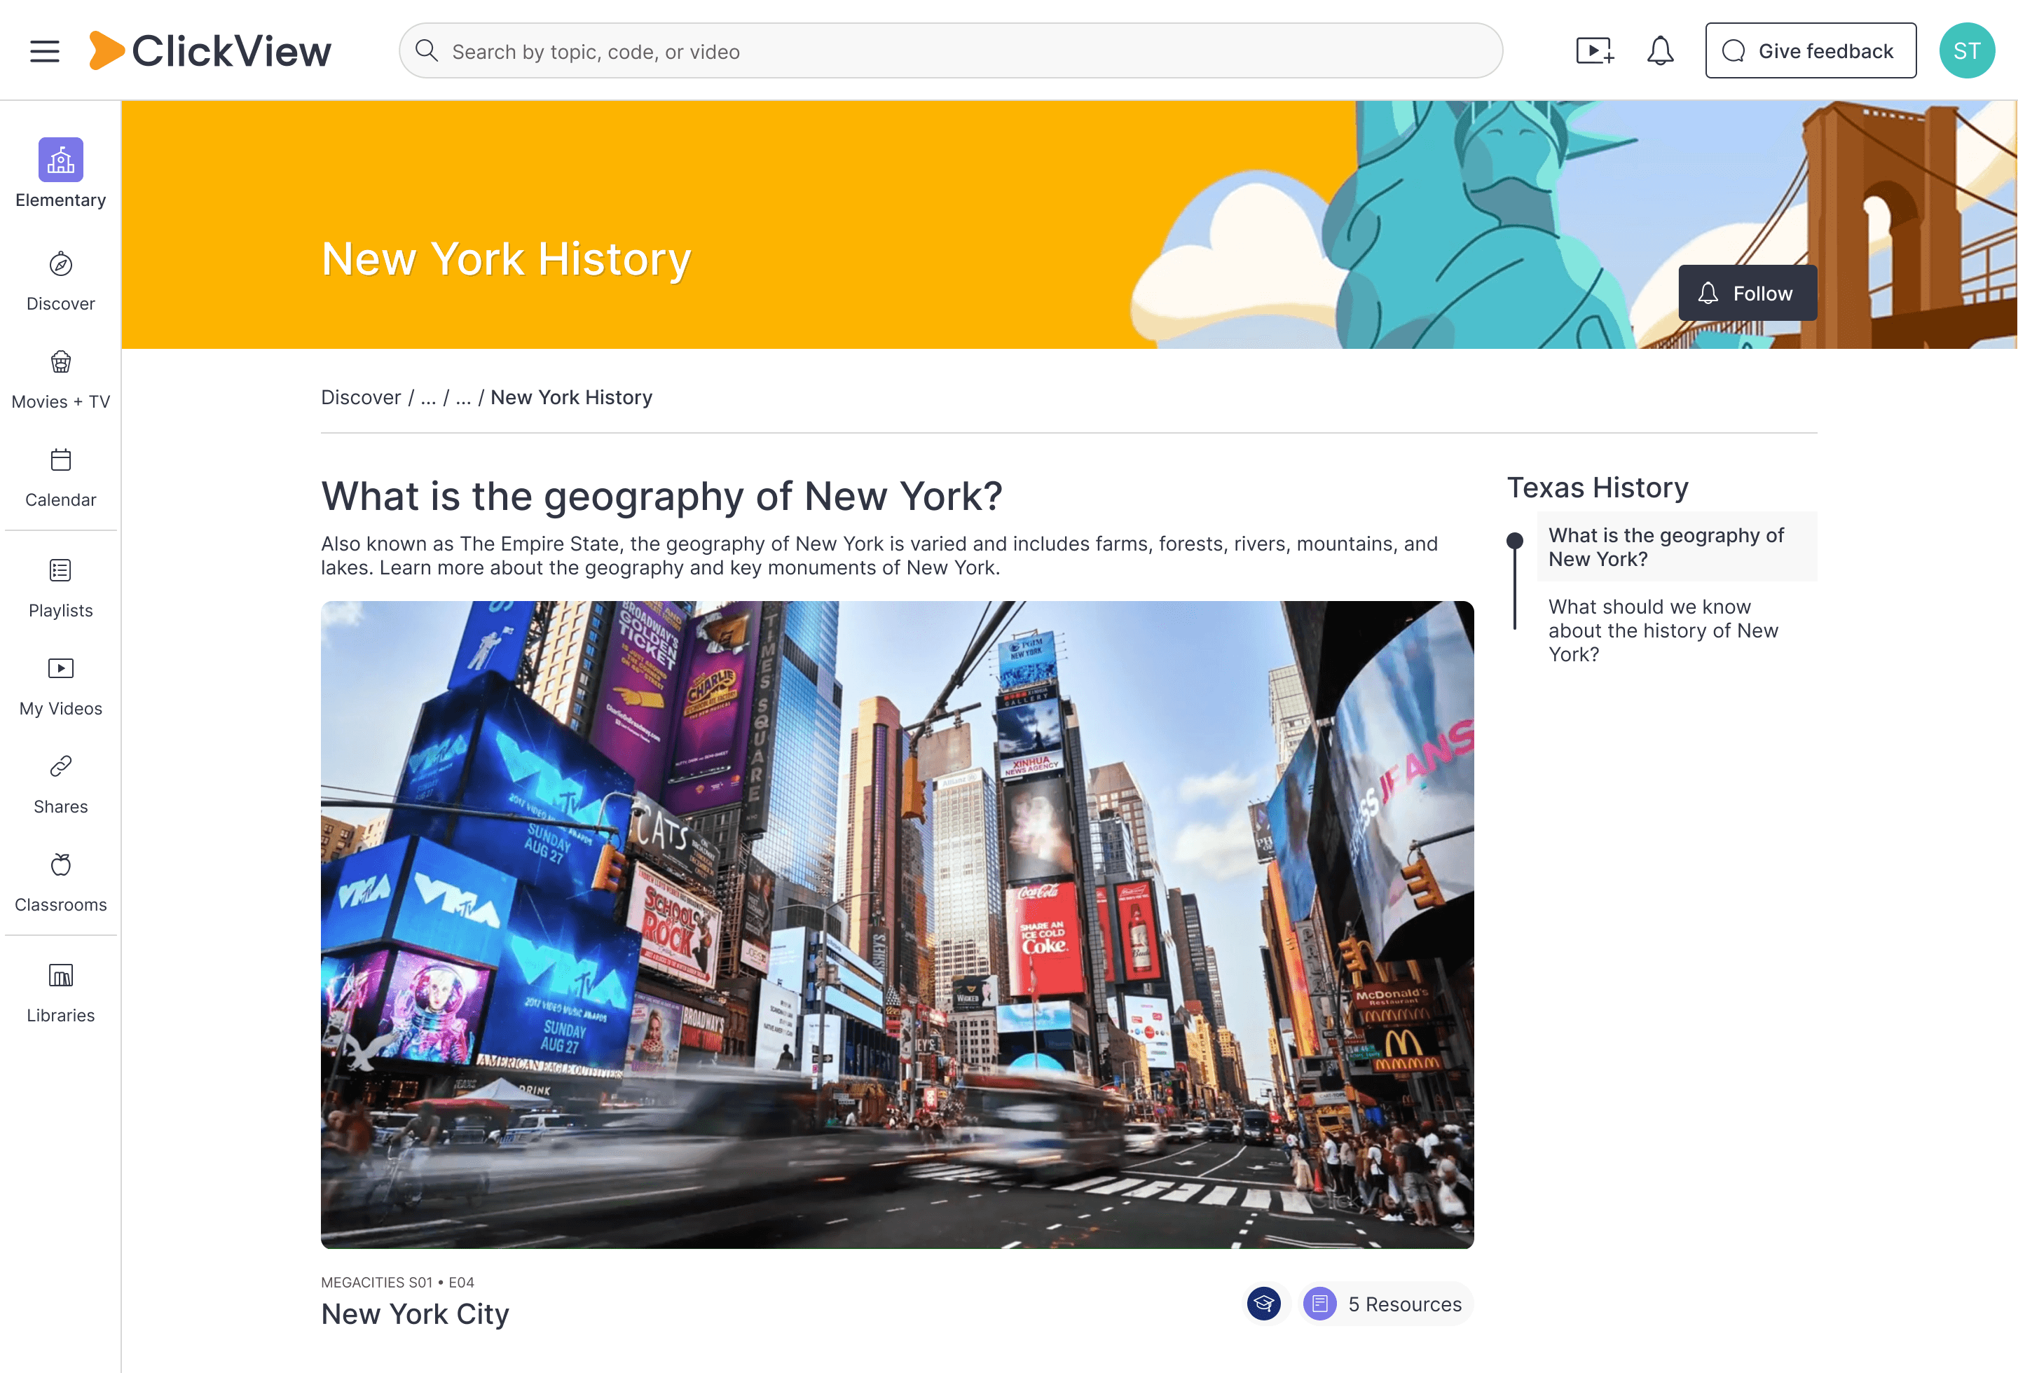Open the add video icon
Screen dimensions: 2018x1373
coord(1595,51)
